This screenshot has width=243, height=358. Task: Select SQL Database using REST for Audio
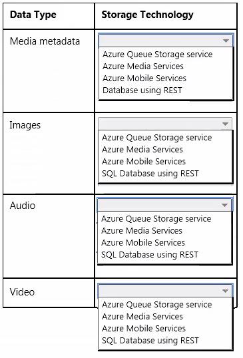[x=150, y=255]
